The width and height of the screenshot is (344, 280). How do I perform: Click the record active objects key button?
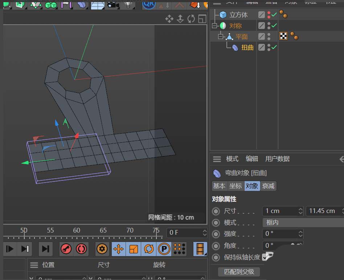coord(66,249)
